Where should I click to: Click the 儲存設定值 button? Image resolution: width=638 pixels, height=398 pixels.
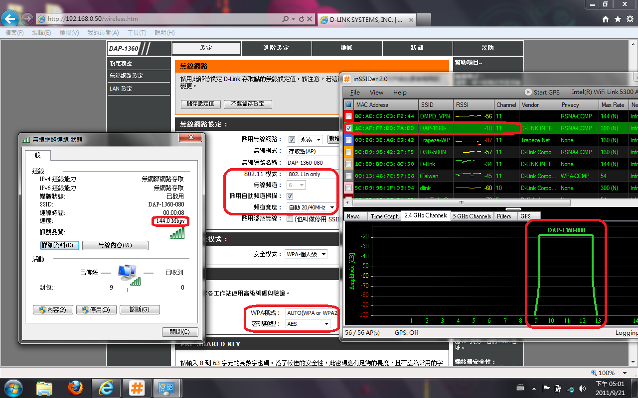(x=200, y=104)
